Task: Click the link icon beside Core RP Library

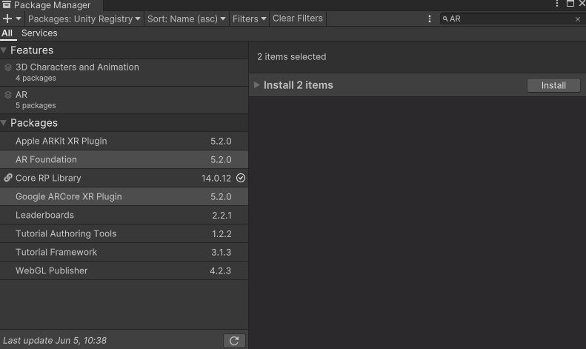Action: point(8,178)
